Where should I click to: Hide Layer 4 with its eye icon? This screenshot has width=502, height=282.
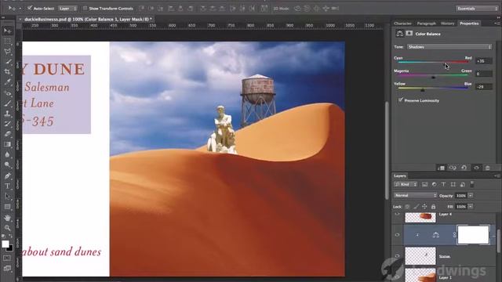[x=398, y=214]
